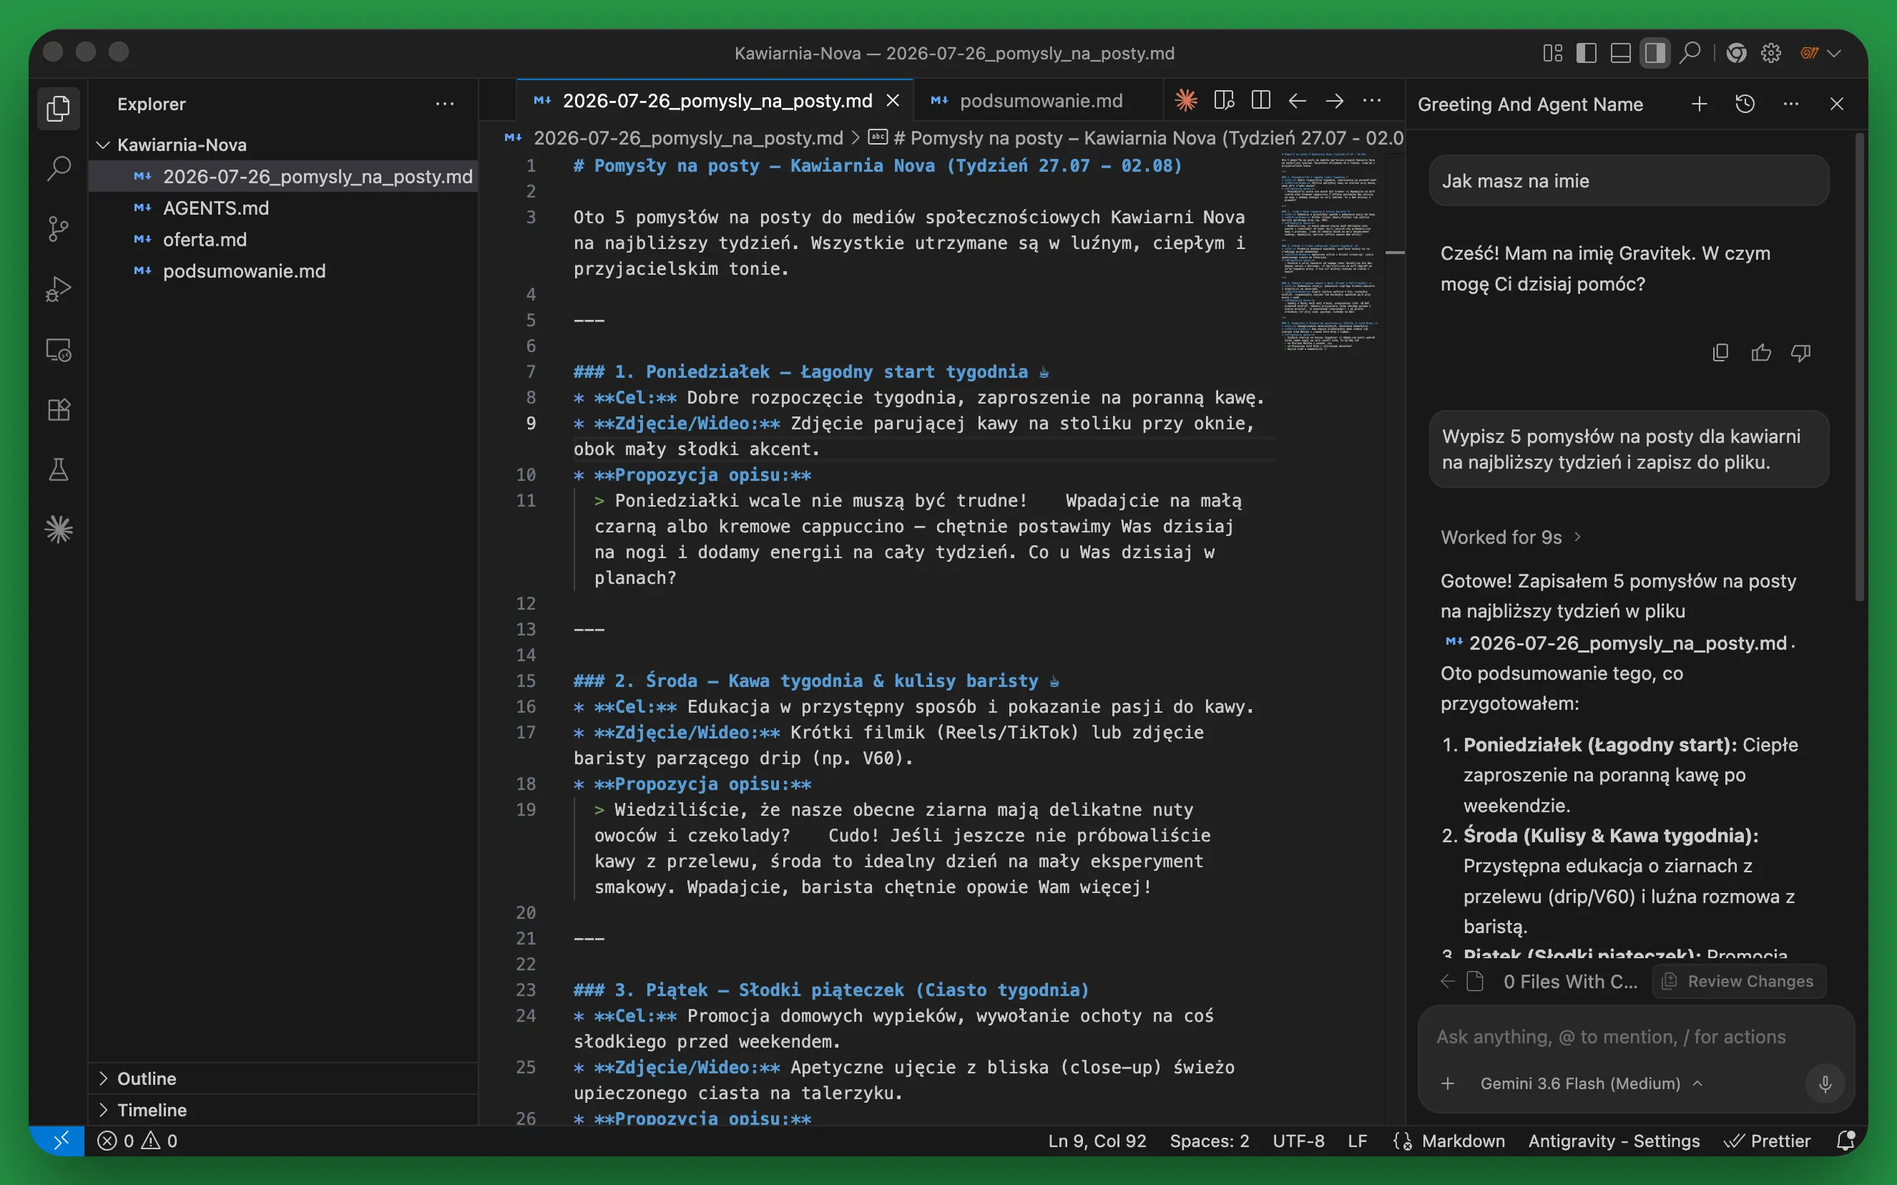Viewport: 1897px width, 1185px height.
Task: Click the '0 Files With C...' label
Action: pos(1570,981)
